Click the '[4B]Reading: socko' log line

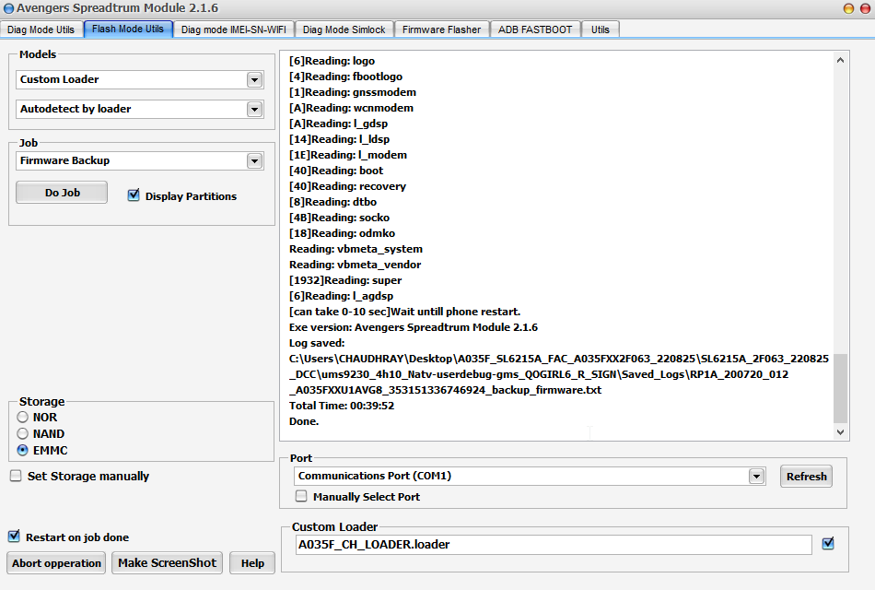(x=339, y=218)
